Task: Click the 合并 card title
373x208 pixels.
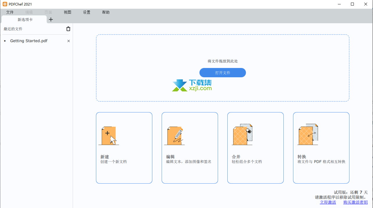Action: (x=236, y=157)
